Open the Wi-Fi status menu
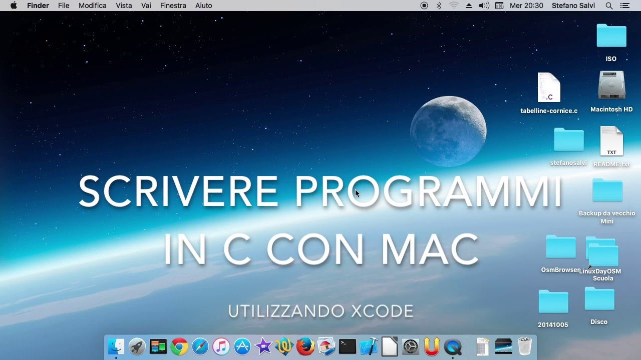 coord(454,5)
